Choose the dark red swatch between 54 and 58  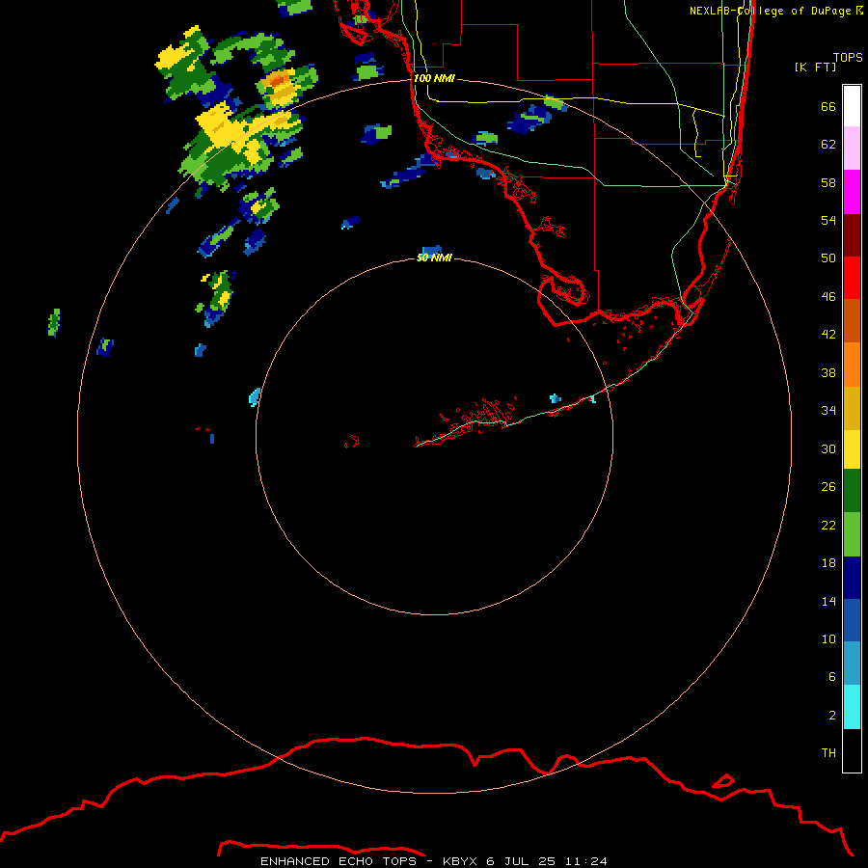click(852, 235)
